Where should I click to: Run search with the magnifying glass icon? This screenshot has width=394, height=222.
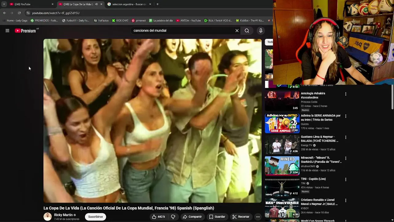(x=247, y=31)
